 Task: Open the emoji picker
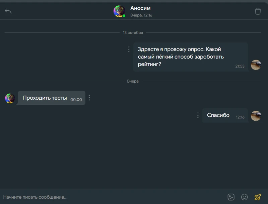[x=244, y=197]
